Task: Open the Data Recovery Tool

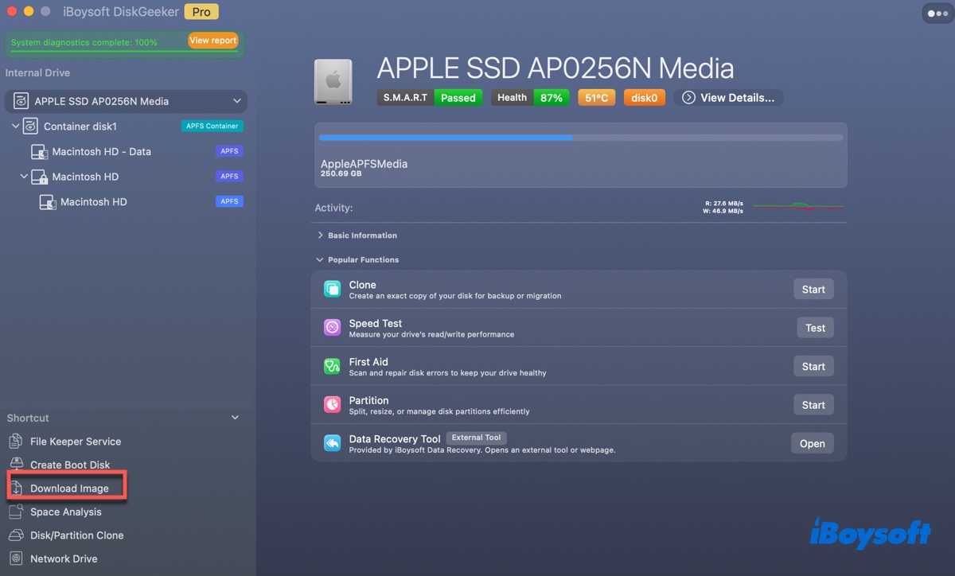Action: tap(812, 444)
